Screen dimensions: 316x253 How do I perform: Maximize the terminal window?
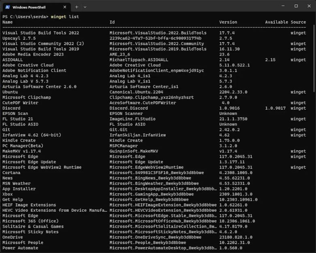tap(296, 6)
